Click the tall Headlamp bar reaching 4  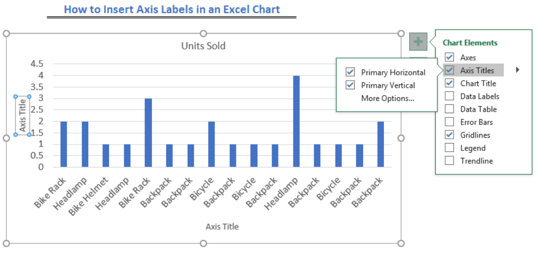point(296,121)
